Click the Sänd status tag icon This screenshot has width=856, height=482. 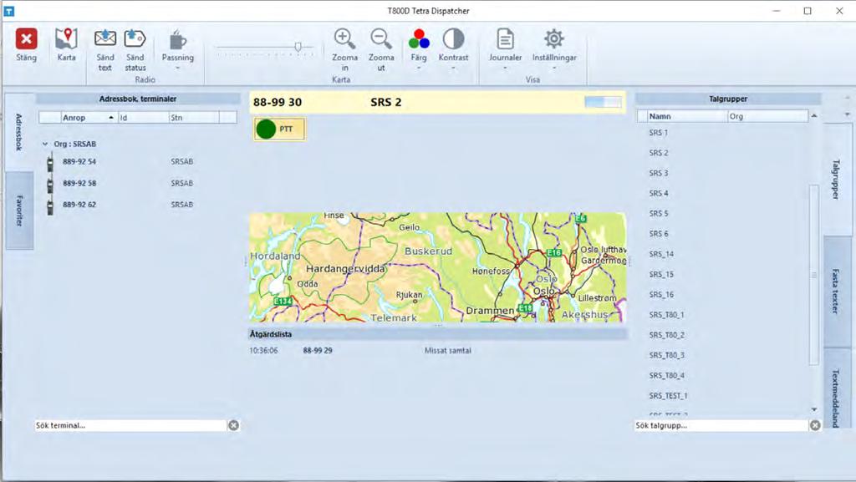click(x=135, y=38)
